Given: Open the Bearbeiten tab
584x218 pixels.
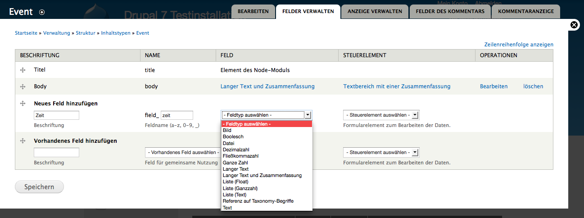Looking at the screenshot, I should (253, 11).
